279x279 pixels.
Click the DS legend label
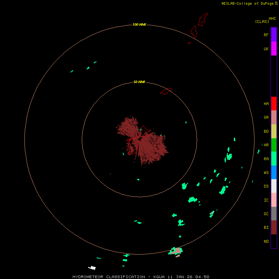tap(266, 186)
